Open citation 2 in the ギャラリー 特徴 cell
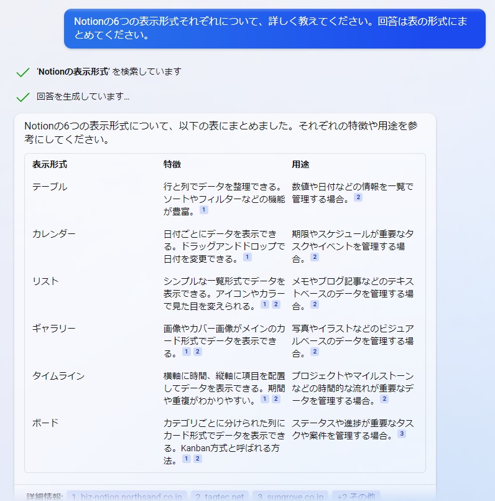Image resolution: width=495 pixels, height=501 pixels. (198, 352)
